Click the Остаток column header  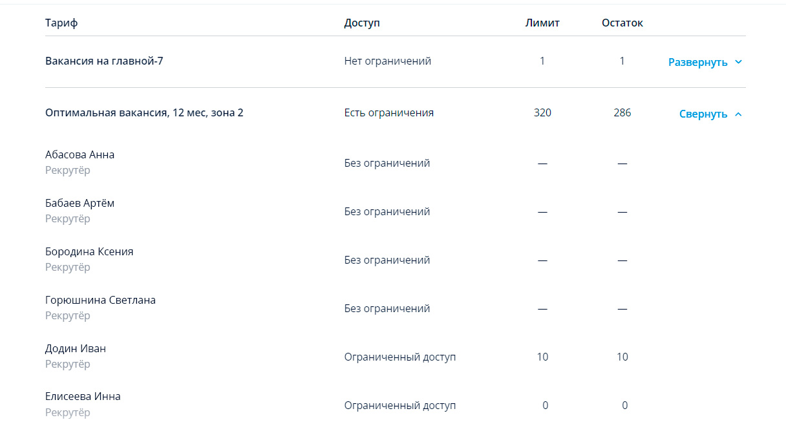622,23
